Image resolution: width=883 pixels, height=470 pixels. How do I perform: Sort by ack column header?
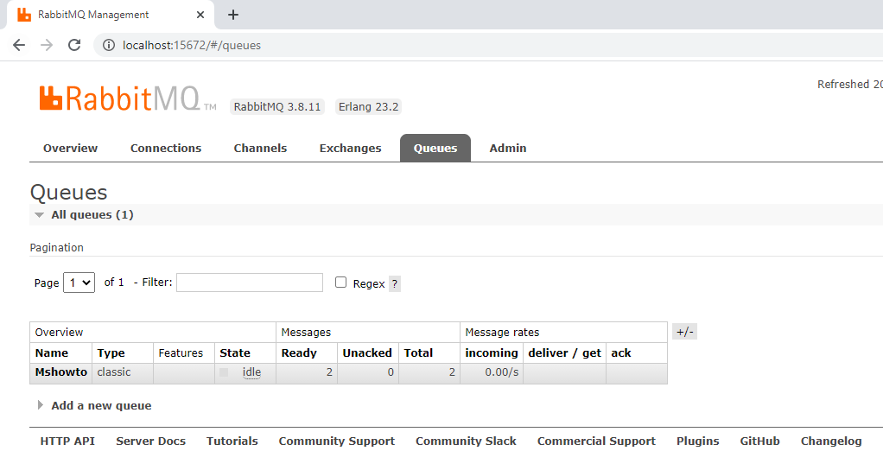pyautogui.click(x=621, y=352)
